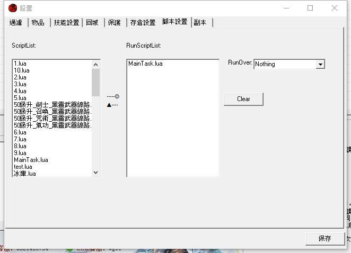The height and width of the screenshot is (253, 351).
Task: Open the 保護 tab
Action: (x=114, y=23)
